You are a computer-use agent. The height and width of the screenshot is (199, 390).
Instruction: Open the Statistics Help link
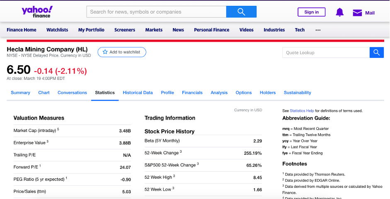coord(302,111)
